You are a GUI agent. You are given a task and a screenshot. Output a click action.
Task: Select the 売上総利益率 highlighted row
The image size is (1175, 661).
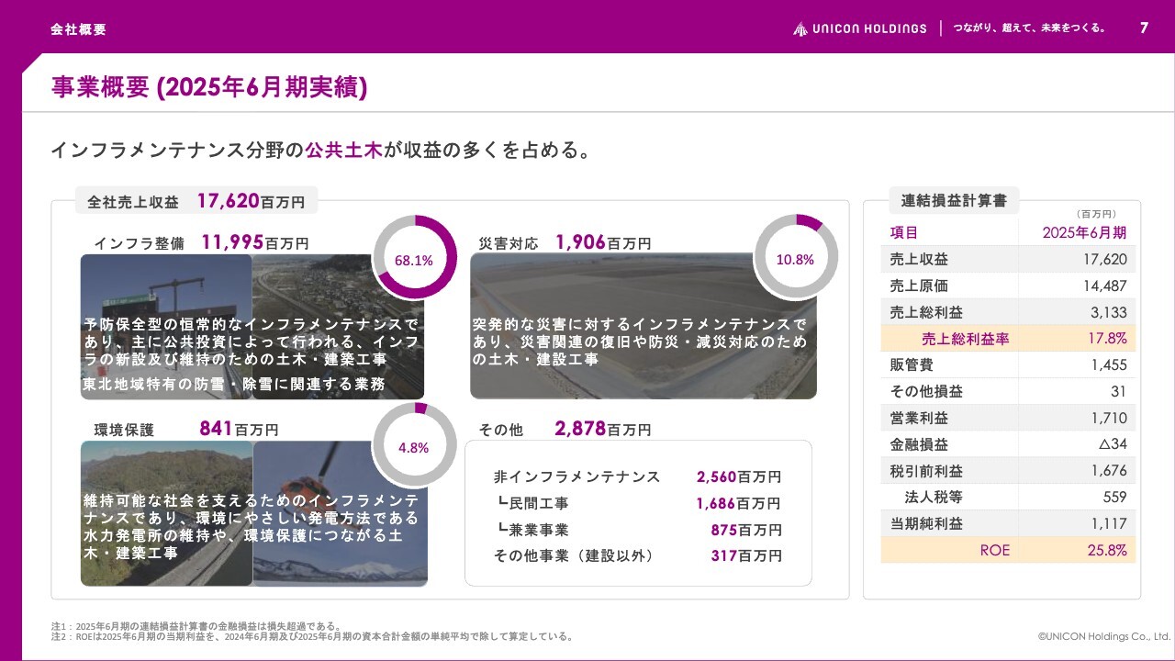tap(1008, 339)
